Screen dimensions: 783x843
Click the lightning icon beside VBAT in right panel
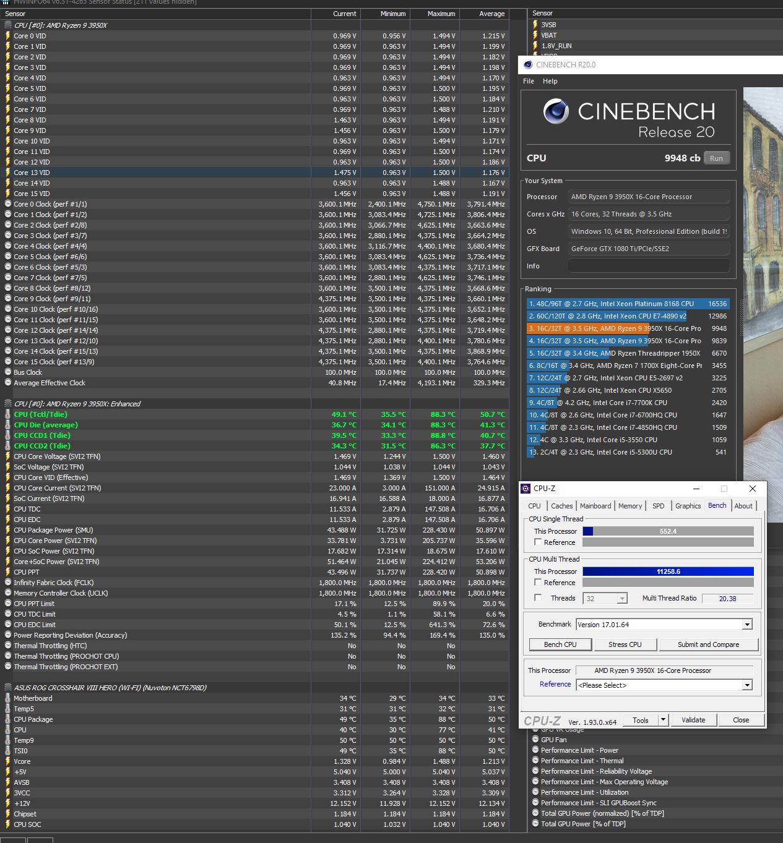click(535, 35)
